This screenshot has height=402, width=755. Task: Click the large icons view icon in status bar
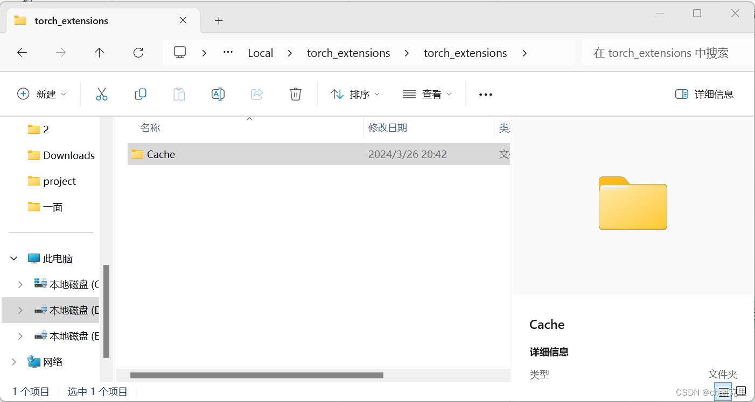click(x=742, y=391)
